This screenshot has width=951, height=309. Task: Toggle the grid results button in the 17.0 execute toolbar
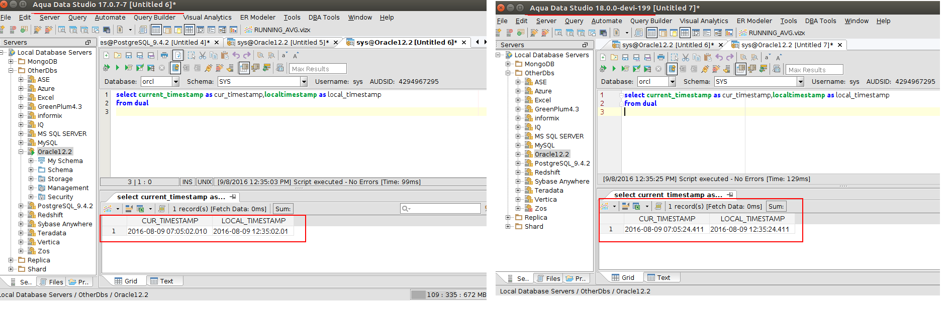coord(244,67)
